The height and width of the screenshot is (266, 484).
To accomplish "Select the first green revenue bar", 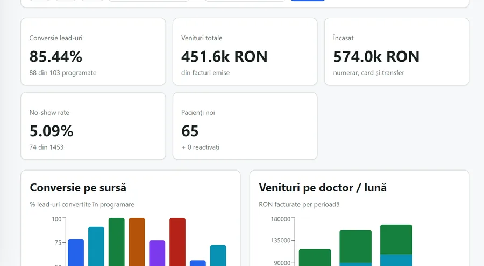I will pyautogui.click(x=315, y=257).
